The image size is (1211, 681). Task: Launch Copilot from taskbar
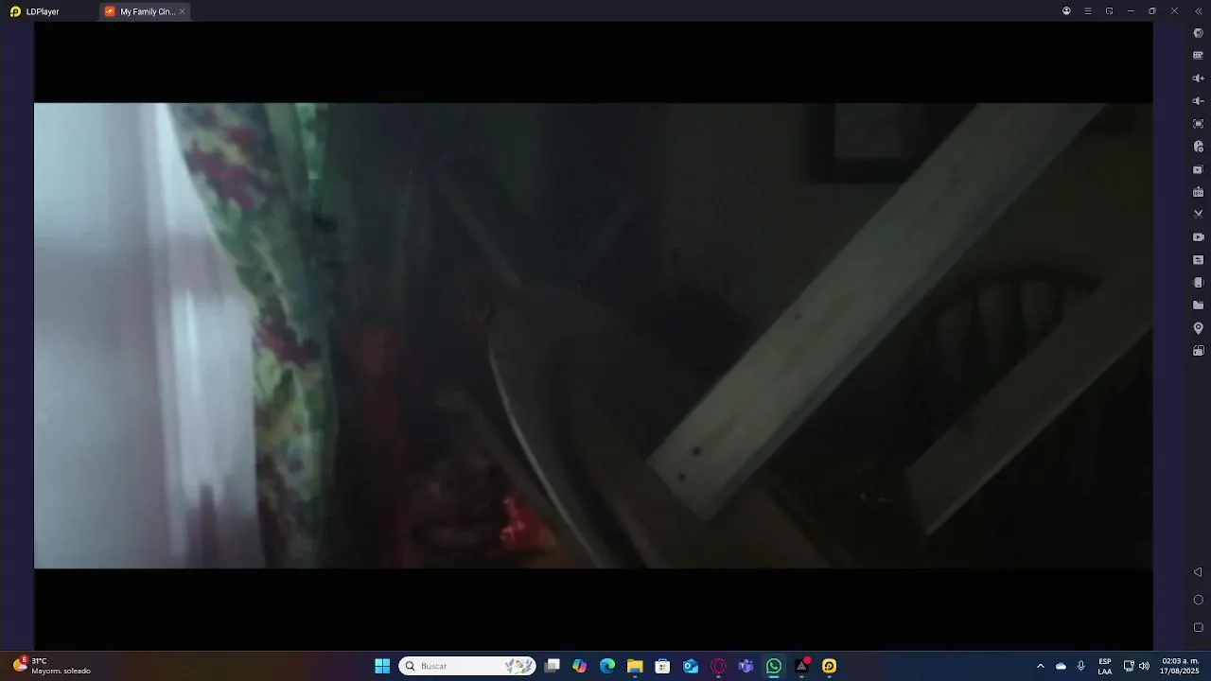point(580,666)
